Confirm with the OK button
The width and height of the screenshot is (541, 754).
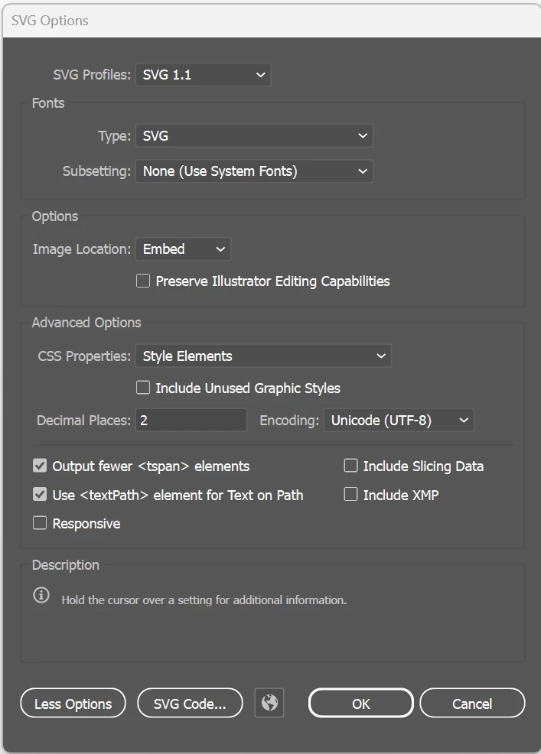(x=360, y=704)
